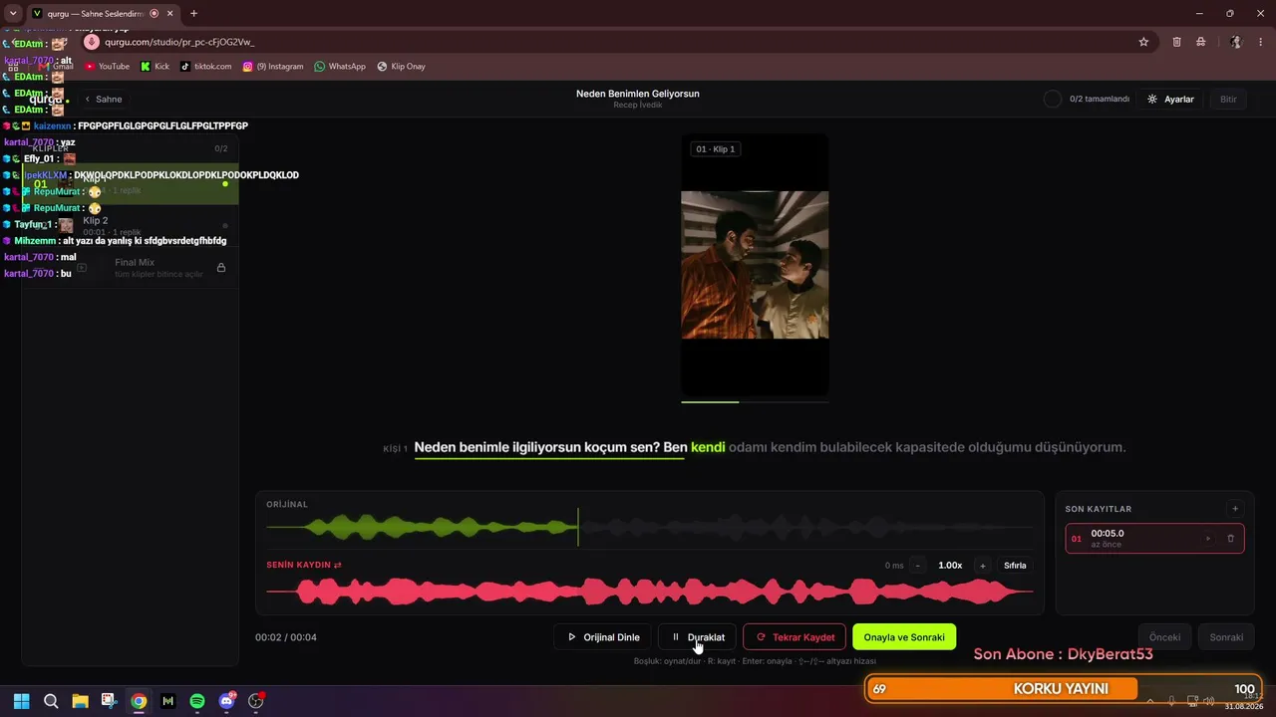Image resolution: width=1276 pixels, height=717 pixels.
Task: Click the Kişi 1 subtitle line
Action: tap(770, 448)
